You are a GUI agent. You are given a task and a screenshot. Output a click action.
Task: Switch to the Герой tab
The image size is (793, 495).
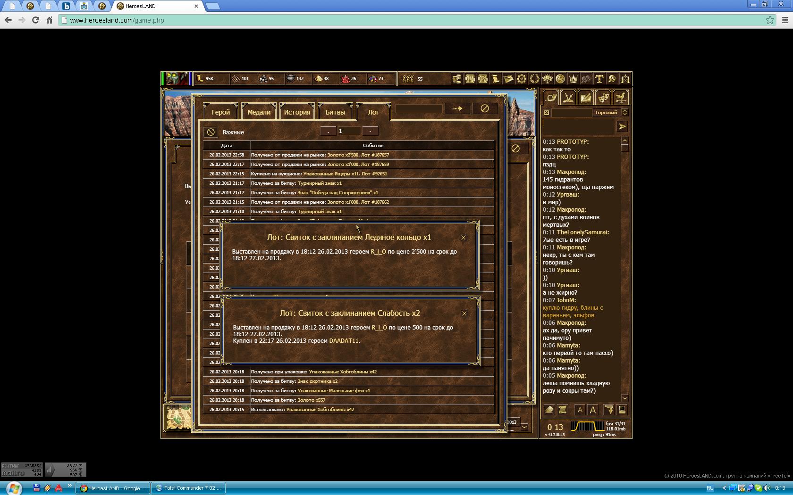220,112
